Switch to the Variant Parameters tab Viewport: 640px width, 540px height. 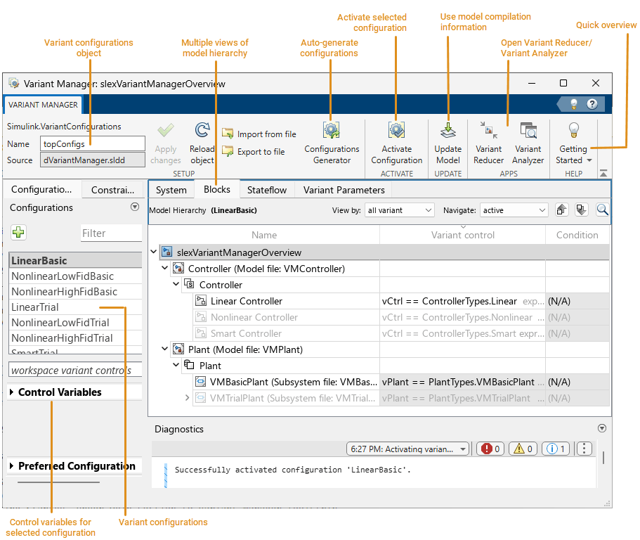pyautogui.click(x=344, y=190)
